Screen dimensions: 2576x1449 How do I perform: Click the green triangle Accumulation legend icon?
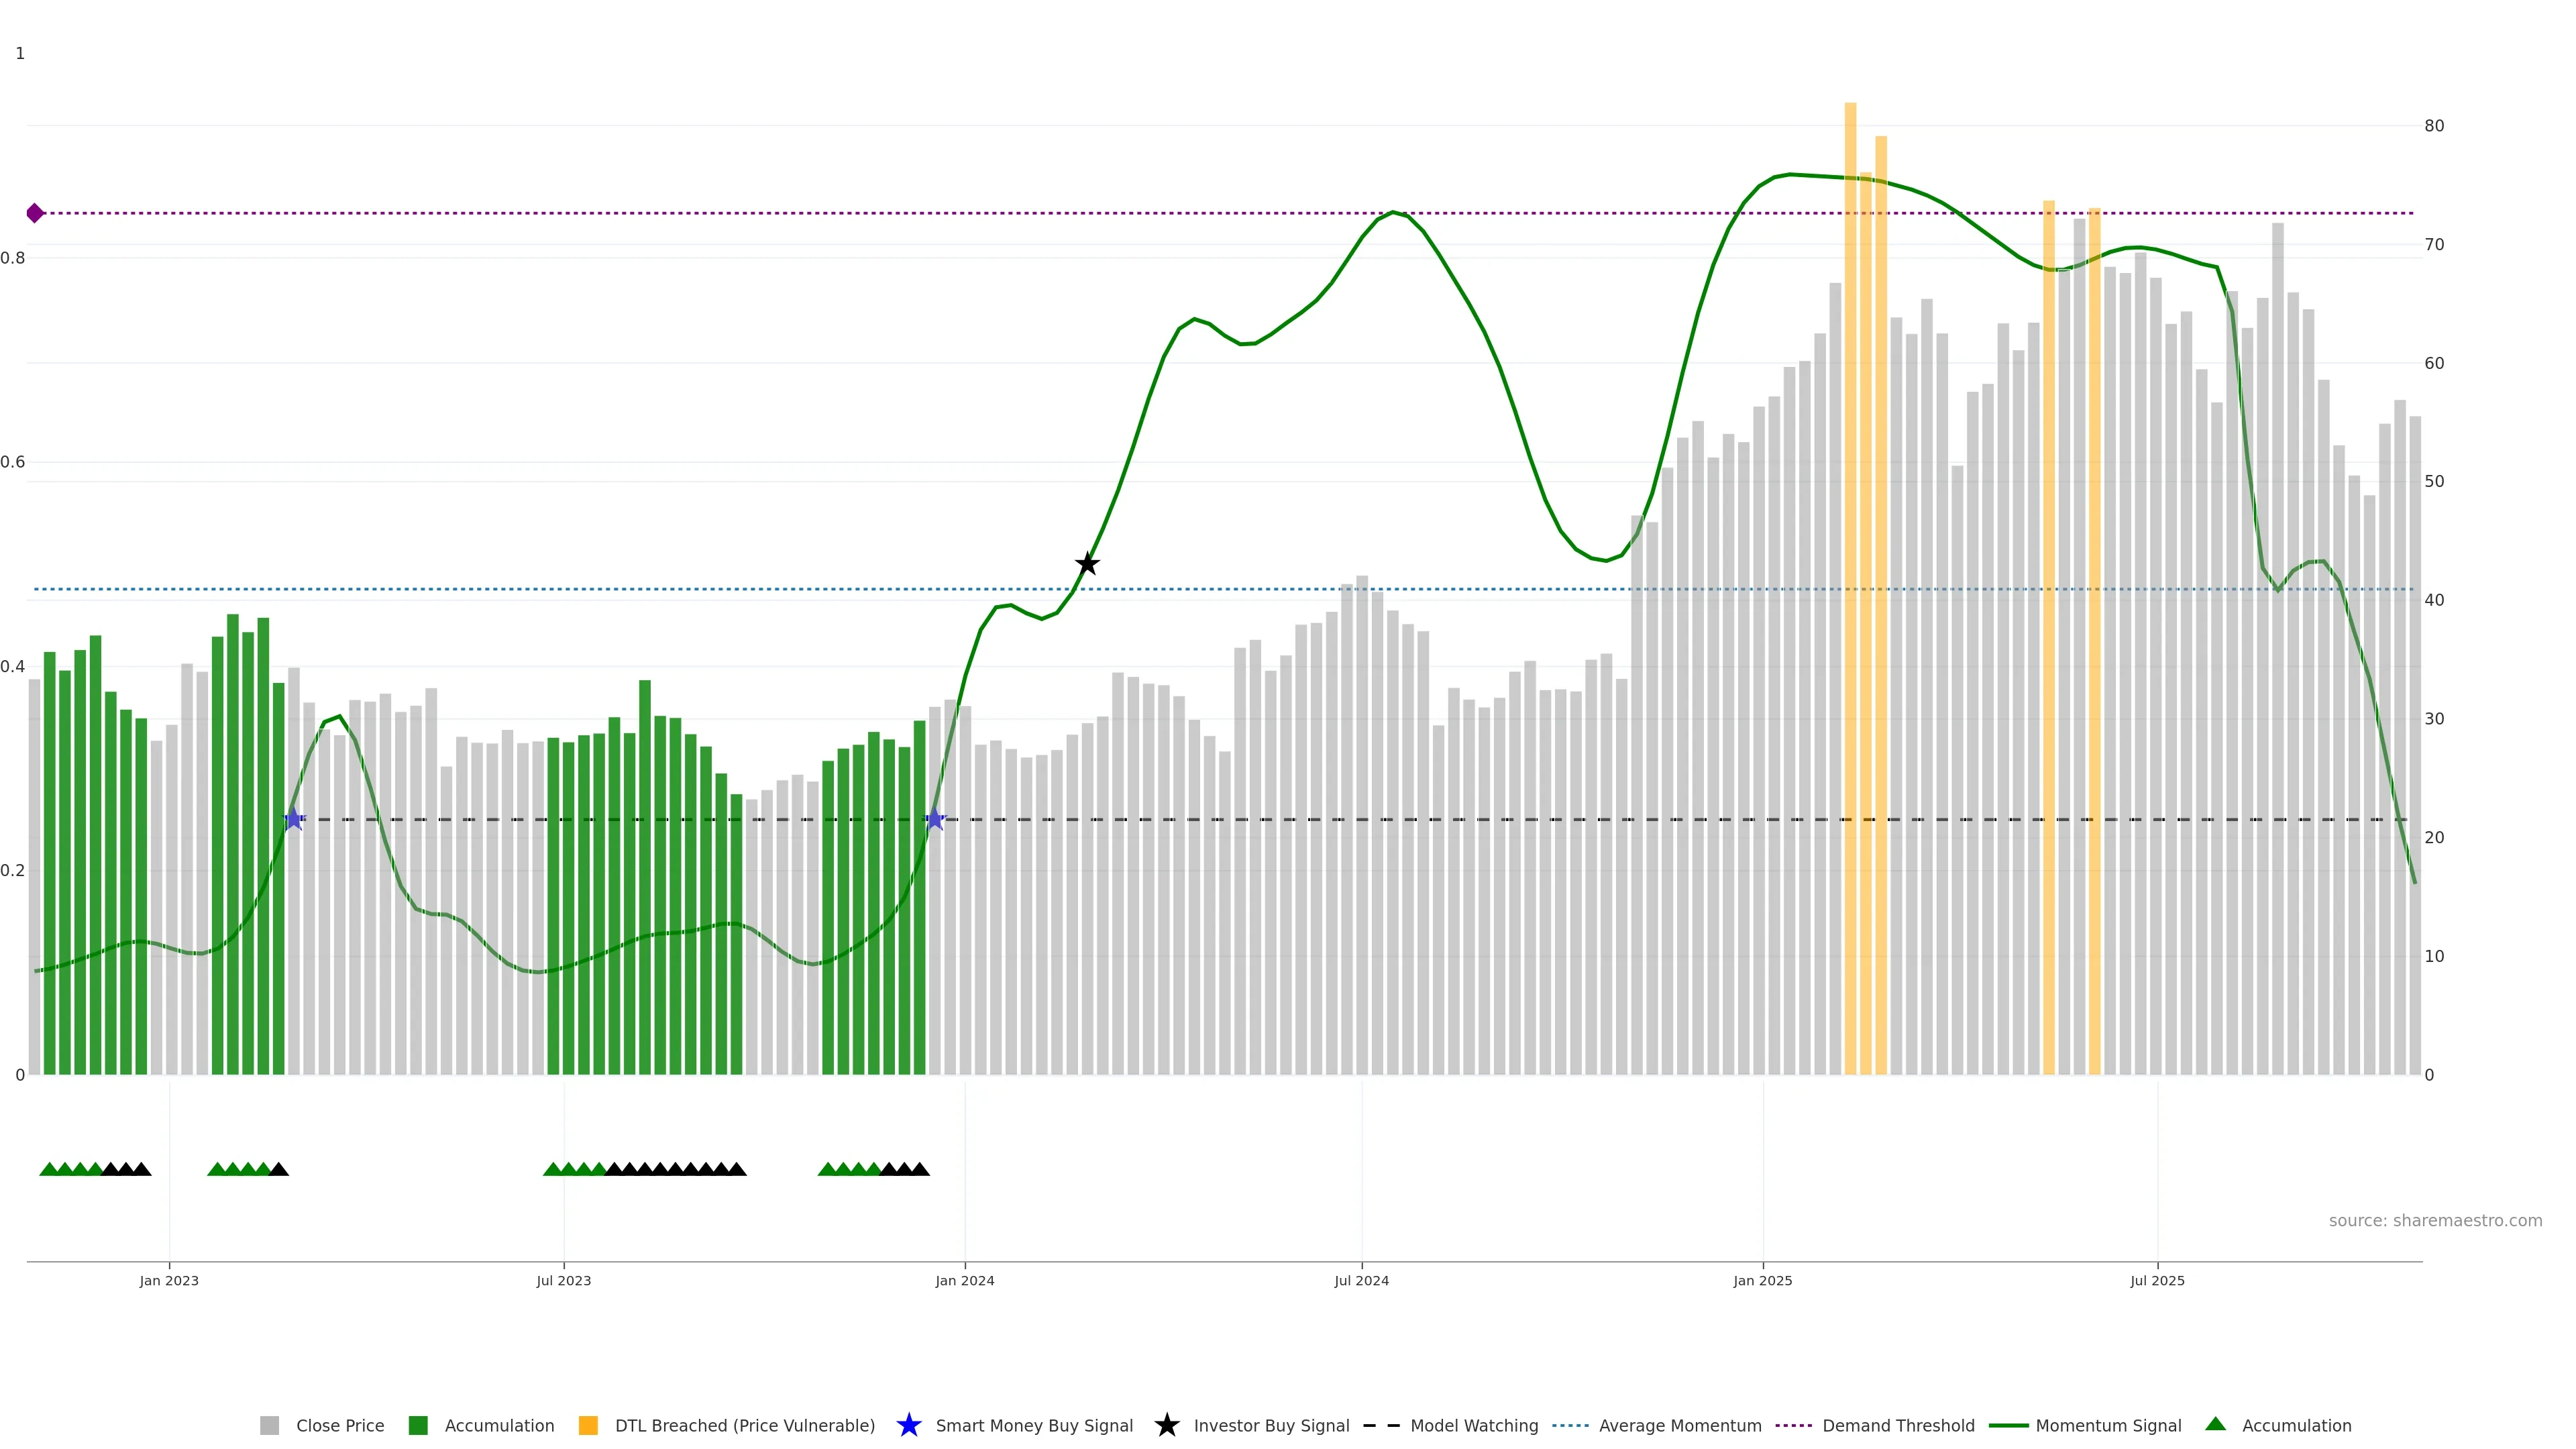click(x=2215, y=1424)
